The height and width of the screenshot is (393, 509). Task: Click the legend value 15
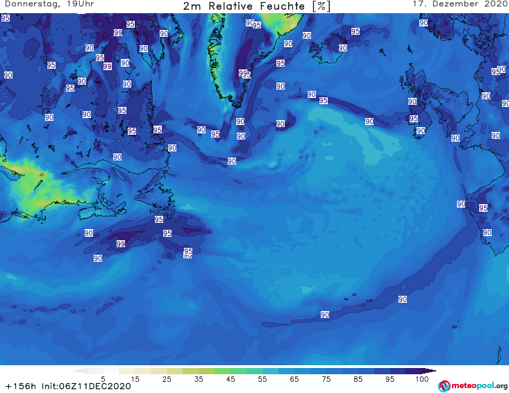[135, 379]
